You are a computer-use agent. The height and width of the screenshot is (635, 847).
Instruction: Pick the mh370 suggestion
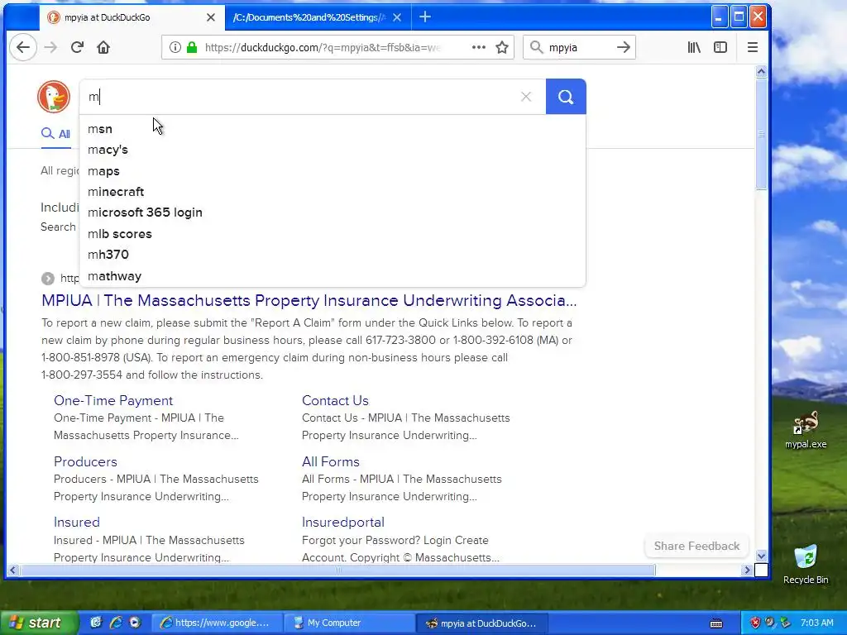click(x=333, y=255)
